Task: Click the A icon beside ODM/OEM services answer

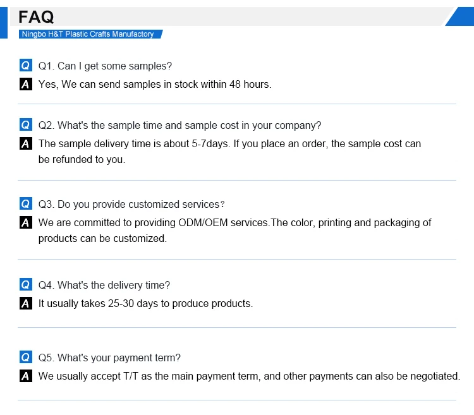Action: click(25, 222)
